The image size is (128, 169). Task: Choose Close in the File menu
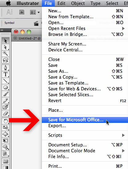[85, 59]
